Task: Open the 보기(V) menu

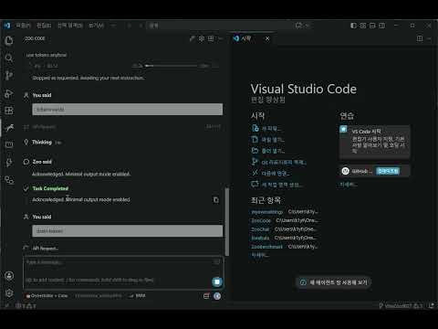Action: [x=96, y=26]
